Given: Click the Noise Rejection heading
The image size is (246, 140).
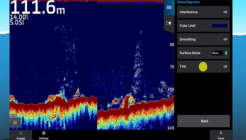Looking at the screenshot, I should point(189,2).
